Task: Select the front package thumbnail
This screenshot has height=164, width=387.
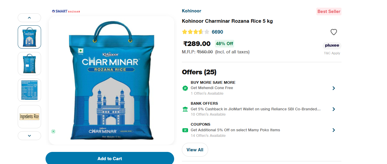Action: 29,37
